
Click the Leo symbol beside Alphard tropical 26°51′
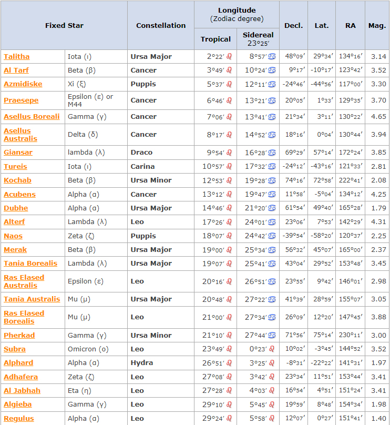[x=229, y=363]
